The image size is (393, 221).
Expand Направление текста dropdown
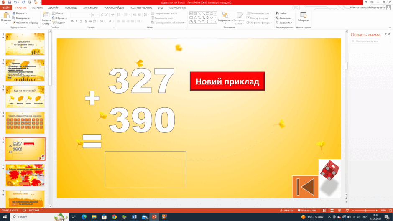pos(165,13)
